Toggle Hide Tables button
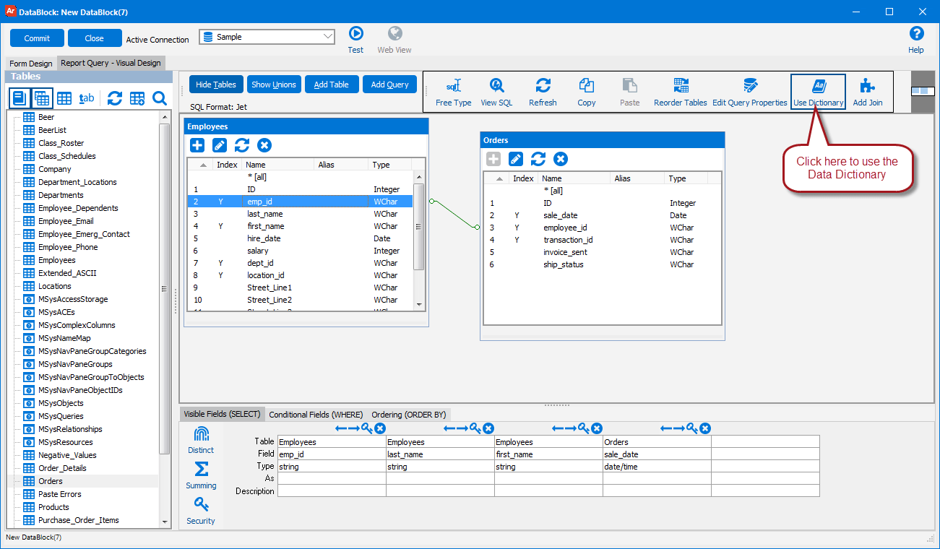 tap(216, 85)
